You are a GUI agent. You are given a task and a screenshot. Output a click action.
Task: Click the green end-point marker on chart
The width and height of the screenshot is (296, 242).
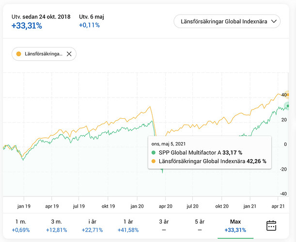[x=288, y=106]
